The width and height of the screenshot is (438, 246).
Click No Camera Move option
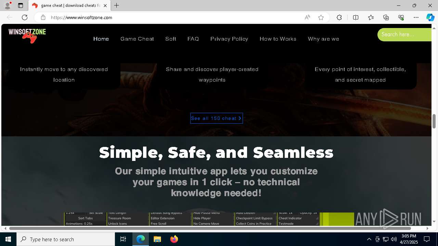coord(206,224)
